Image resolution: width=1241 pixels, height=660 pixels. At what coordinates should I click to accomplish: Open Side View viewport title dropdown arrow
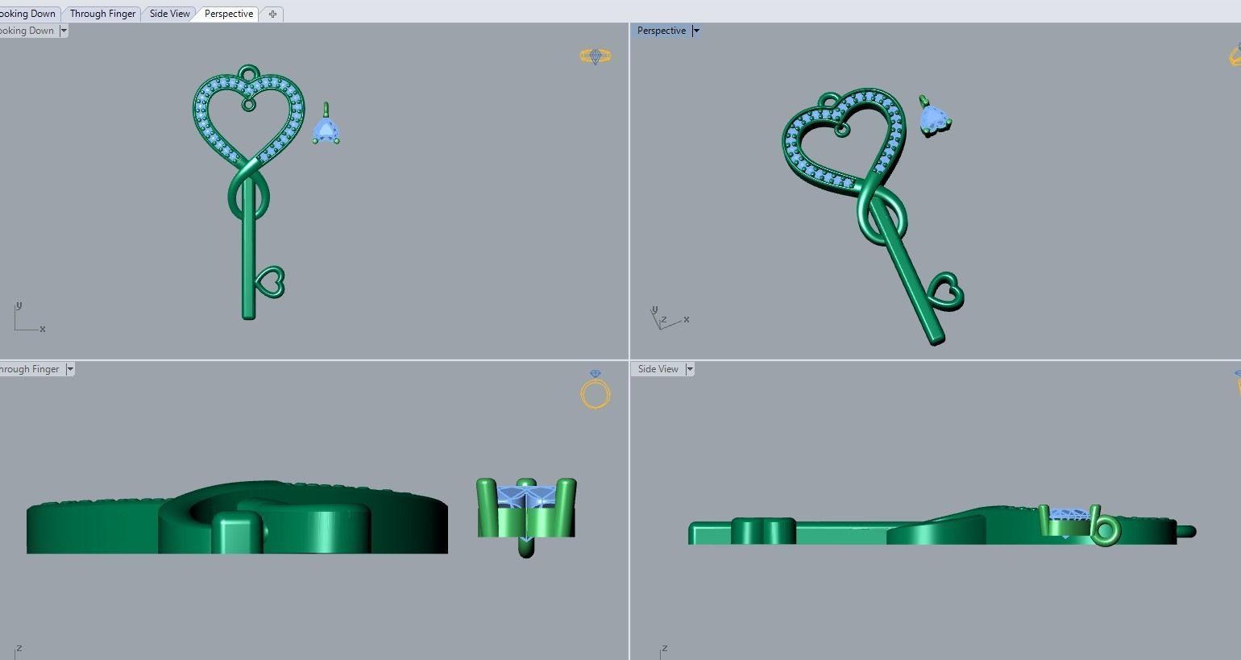(690, 369)
